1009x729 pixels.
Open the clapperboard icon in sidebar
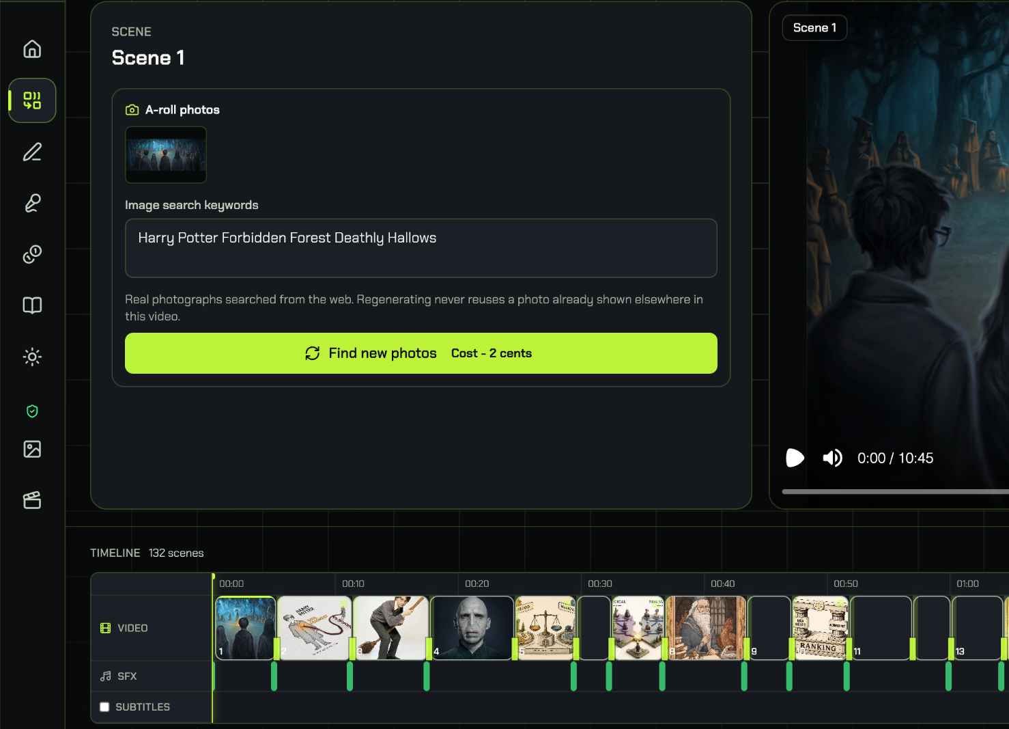pos(32,500)
